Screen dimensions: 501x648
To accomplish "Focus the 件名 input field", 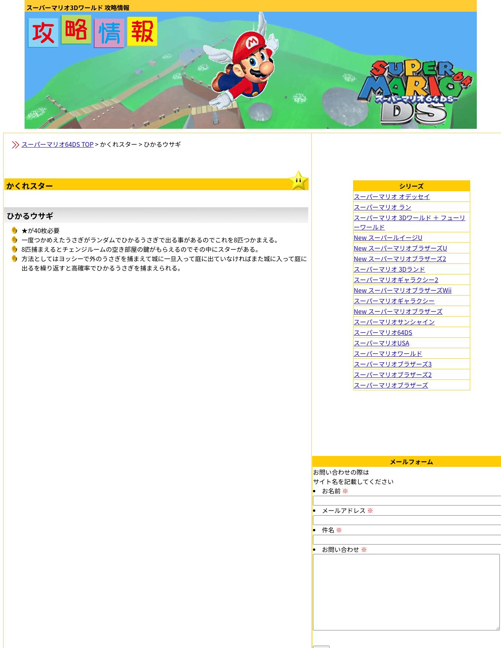I will tap(407, 540).
